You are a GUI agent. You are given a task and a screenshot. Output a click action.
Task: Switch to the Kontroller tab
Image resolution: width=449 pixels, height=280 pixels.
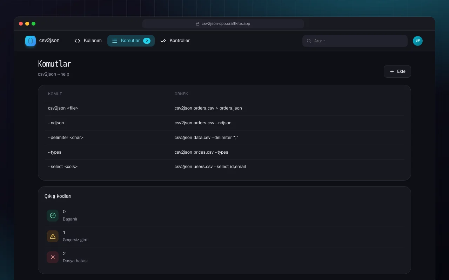click(175, 41)
